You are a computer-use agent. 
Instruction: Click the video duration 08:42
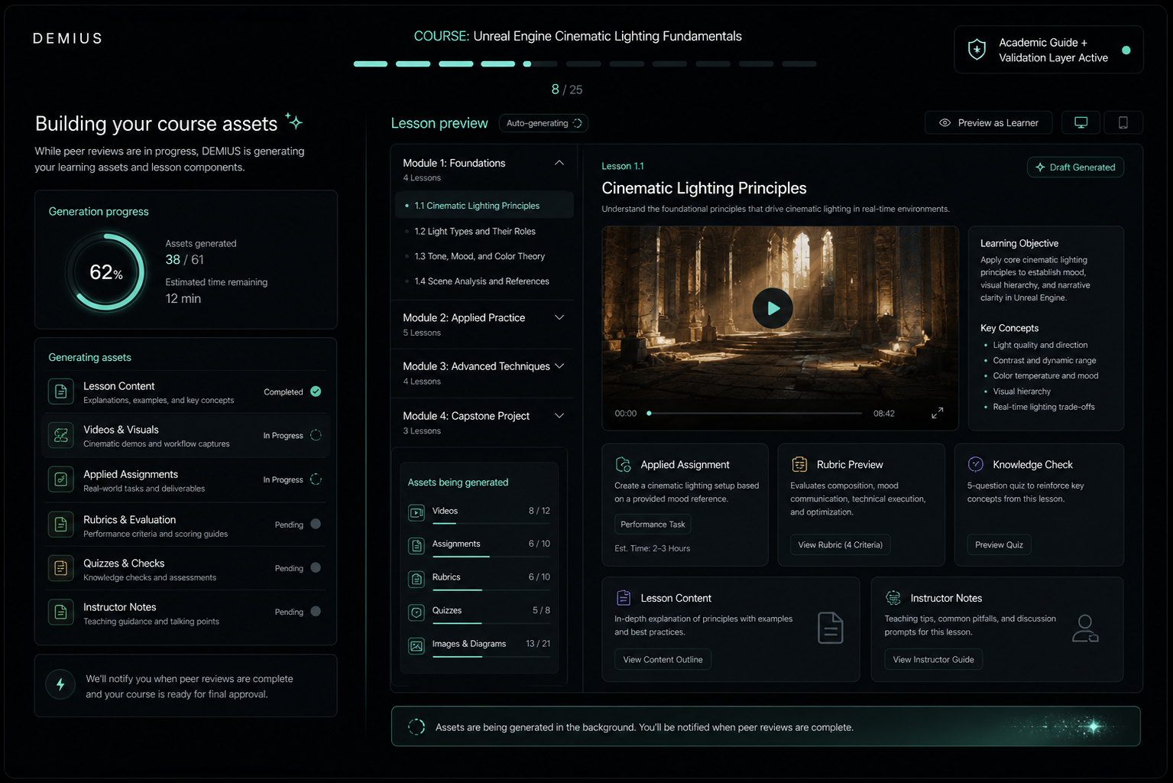884,414
